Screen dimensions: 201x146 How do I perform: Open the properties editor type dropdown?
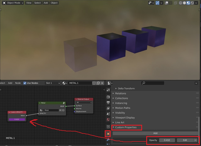tap(110, 83)
